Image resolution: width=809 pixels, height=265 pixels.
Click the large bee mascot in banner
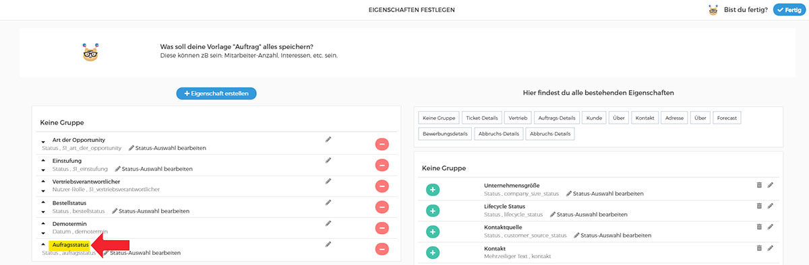point(91,52)
